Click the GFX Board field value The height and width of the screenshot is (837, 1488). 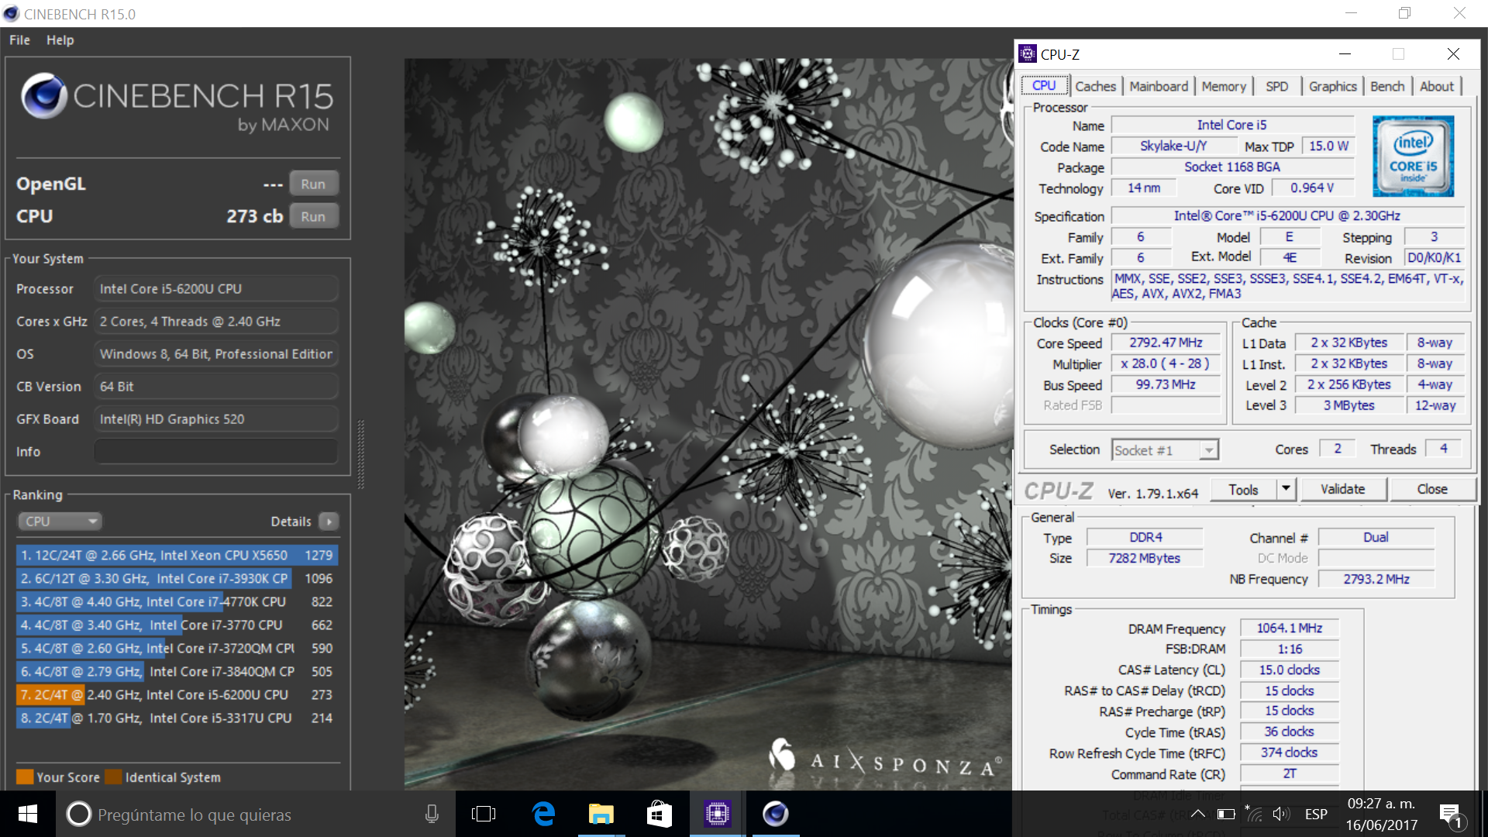(x=215, y=418)
